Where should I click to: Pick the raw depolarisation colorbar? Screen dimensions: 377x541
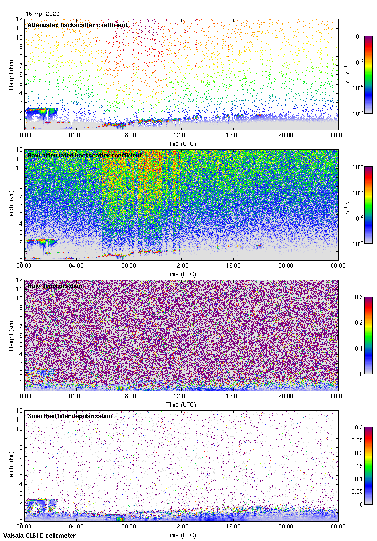click(x=368, y=335)
